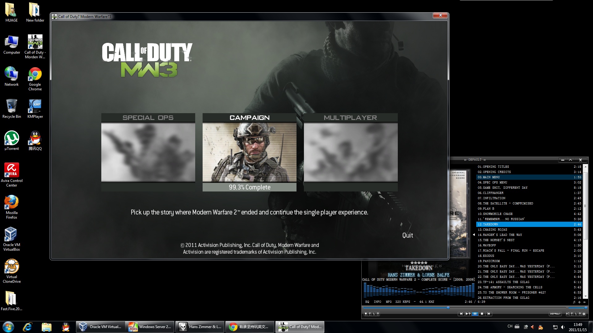Screen dimensions: 593x333
Task: Select track 06. CLIFFHANGER
Action: (x=529, y=193)
